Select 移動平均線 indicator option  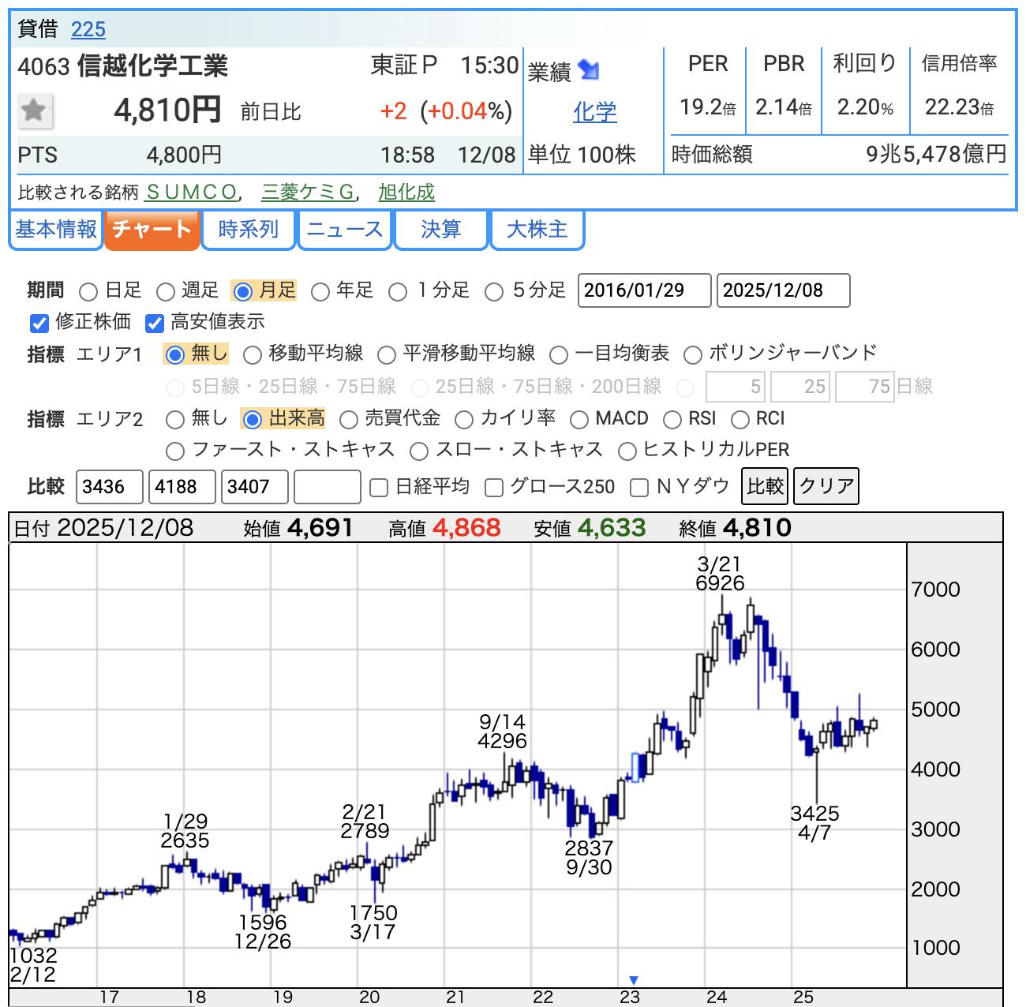(253, 355)
